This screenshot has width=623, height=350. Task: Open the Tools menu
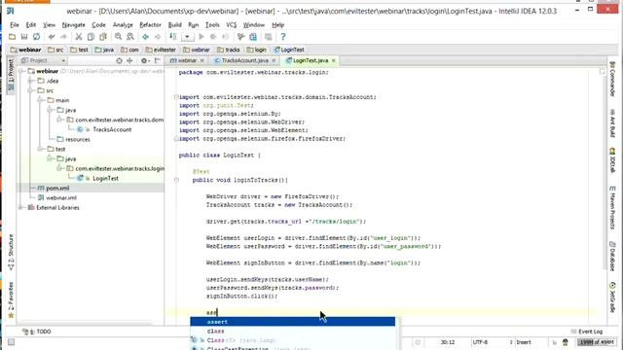(x=212, y=24)
